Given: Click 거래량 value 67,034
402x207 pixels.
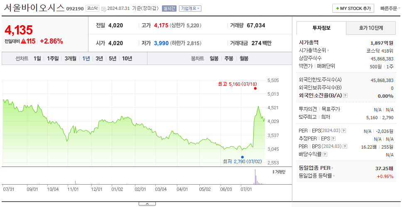Looking at the screenshot, I should [256, 25].
